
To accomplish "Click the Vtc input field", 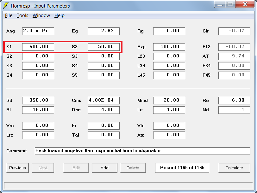I will [169, 126].
